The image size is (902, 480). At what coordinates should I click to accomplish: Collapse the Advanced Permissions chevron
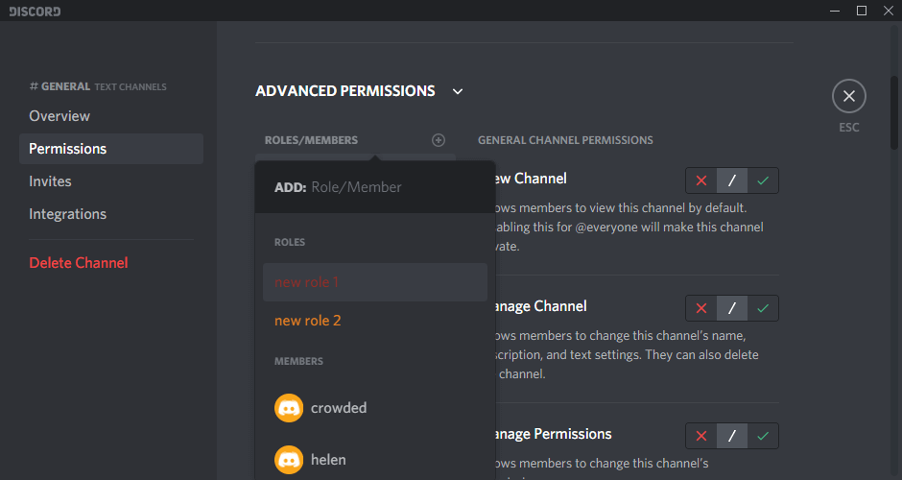(458, 91)
